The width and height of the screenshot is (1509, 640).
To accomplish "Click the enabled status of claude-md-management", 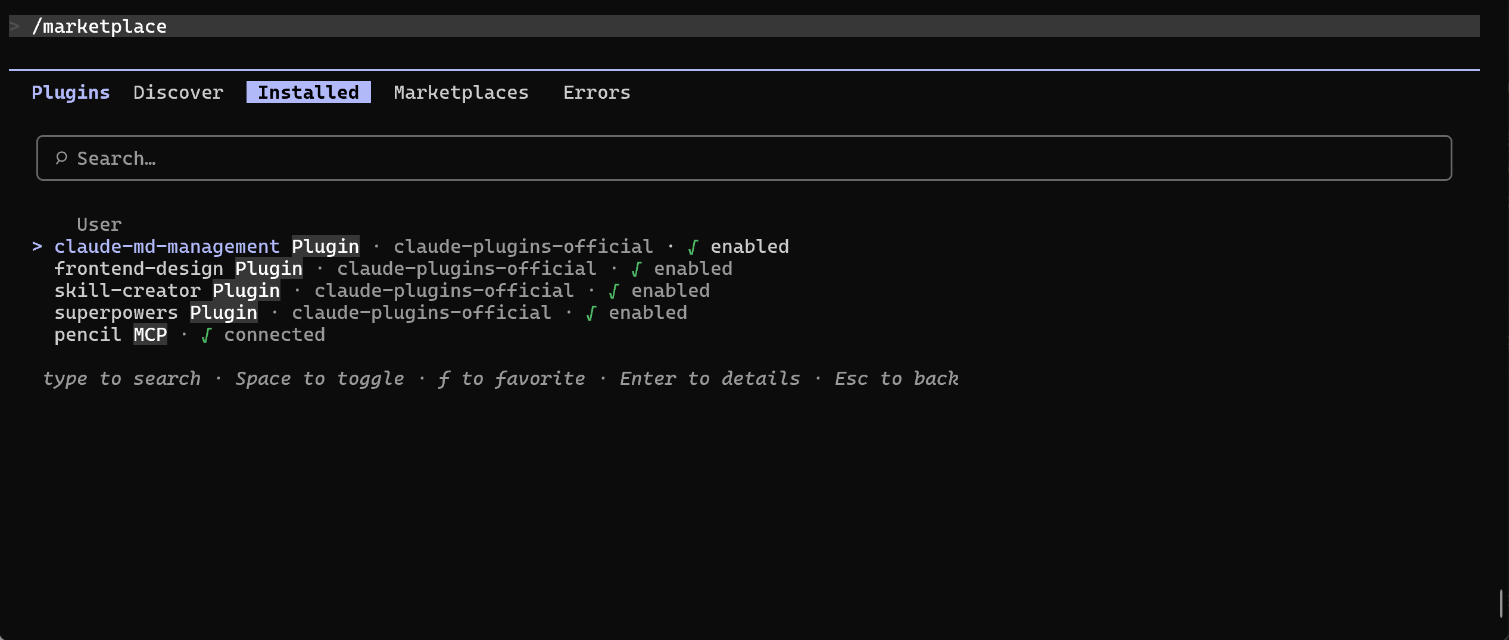I will tap(750, 247).
